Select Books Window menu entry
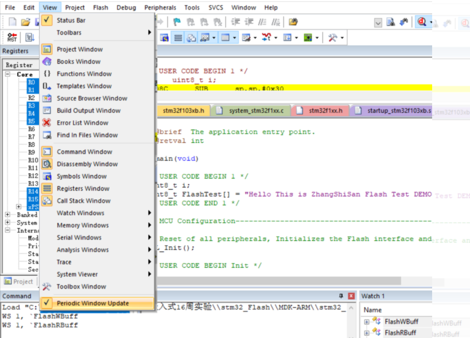 (97, 62)
